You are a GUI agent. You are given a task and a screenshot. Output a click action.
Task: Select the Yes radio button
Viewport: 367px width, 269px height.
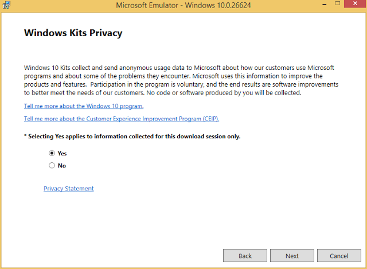pos(52,153)
